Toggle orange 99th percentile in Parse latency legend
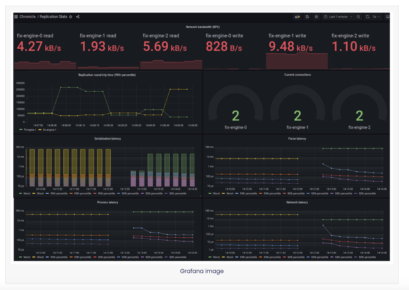The image size is (409, 290). tap(270, 193)
